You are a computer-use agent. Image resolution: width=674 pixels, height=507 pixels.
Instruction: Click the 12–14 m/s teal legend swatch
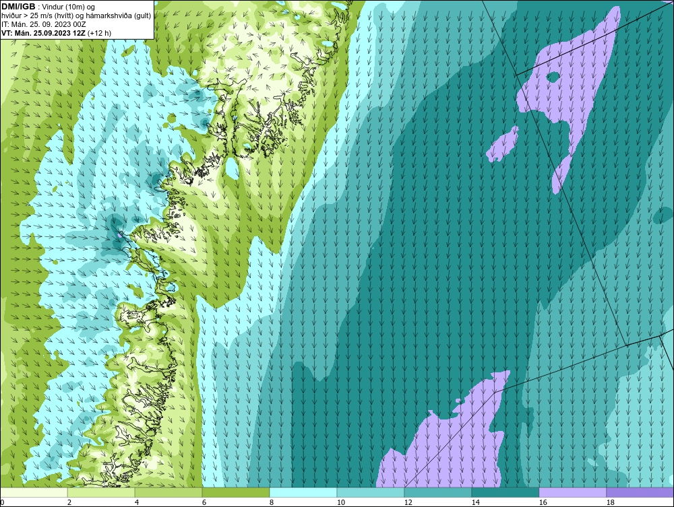(x=438, y=492)
